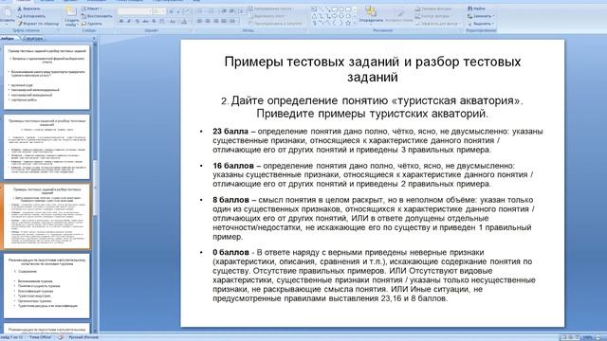Click Найти (Find) binoculars button
This screenshot has width=607, height=341.
click(476, 9)
